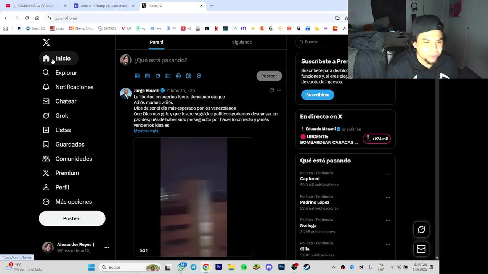
Task: Play the video in Jorge Ebrath's post
Action: pyautogui.click(x=194, y=198)
